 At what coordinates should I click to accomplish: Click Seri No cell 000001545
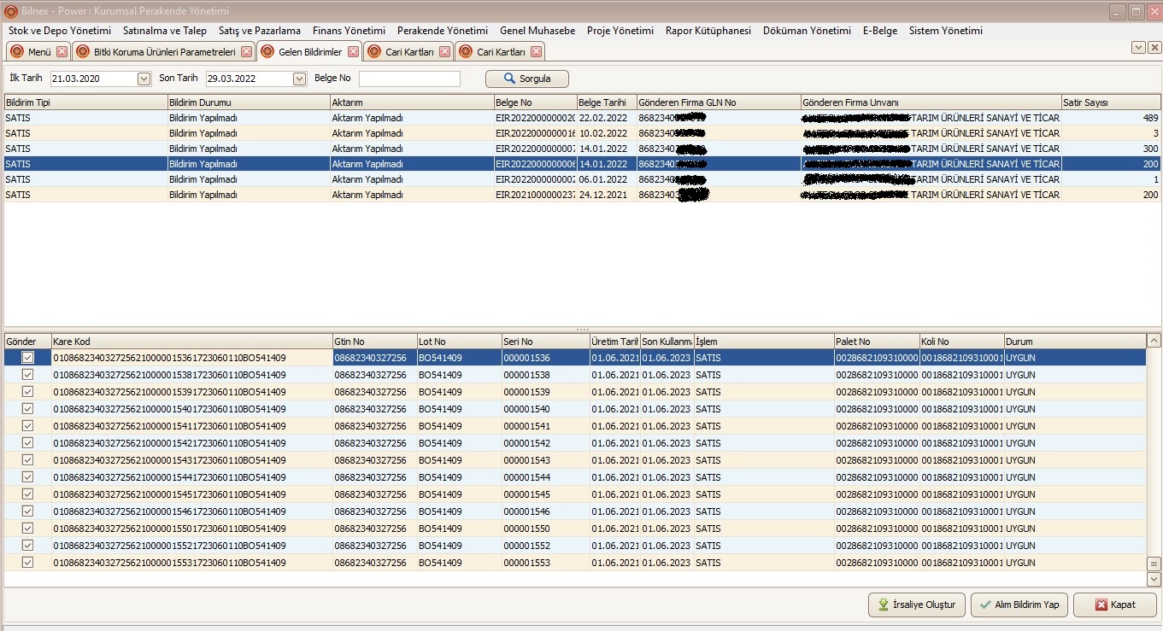click(545, 494)
